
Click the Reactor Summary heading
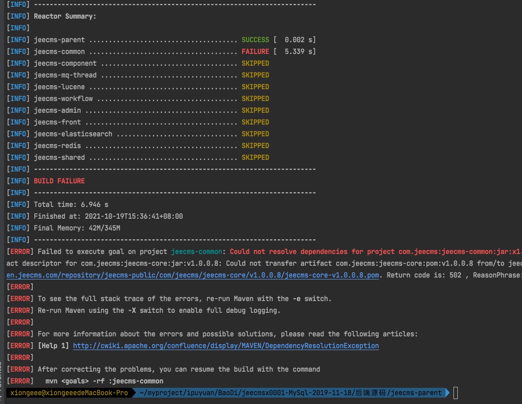[65, 16]
